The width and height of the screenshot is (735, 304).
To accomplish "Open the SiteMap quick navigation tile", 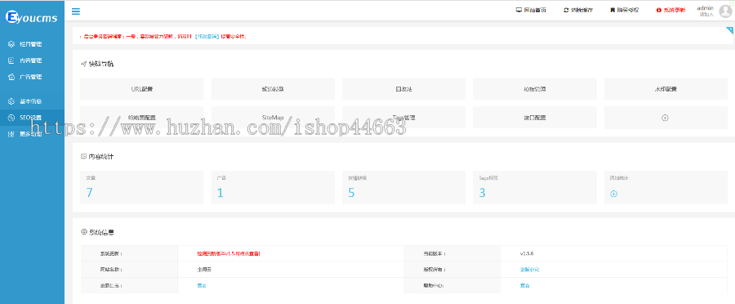I will point(273,118).
